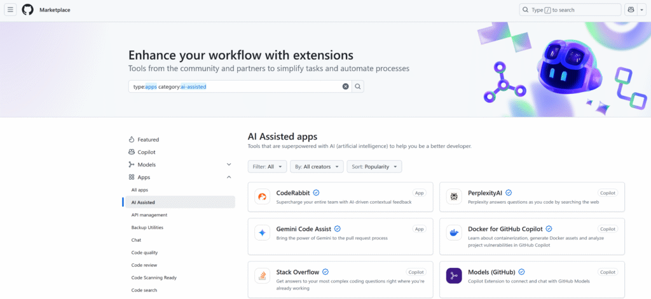Expand the Models section chevron

point(229,164)
